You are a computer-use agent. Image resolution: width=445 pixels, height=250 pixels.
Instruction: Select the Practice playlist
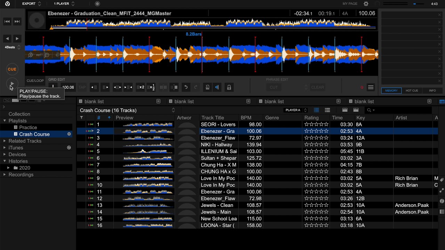coord(28,127)
